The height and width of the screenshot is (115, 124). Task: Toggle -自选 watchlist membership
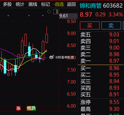59,4
